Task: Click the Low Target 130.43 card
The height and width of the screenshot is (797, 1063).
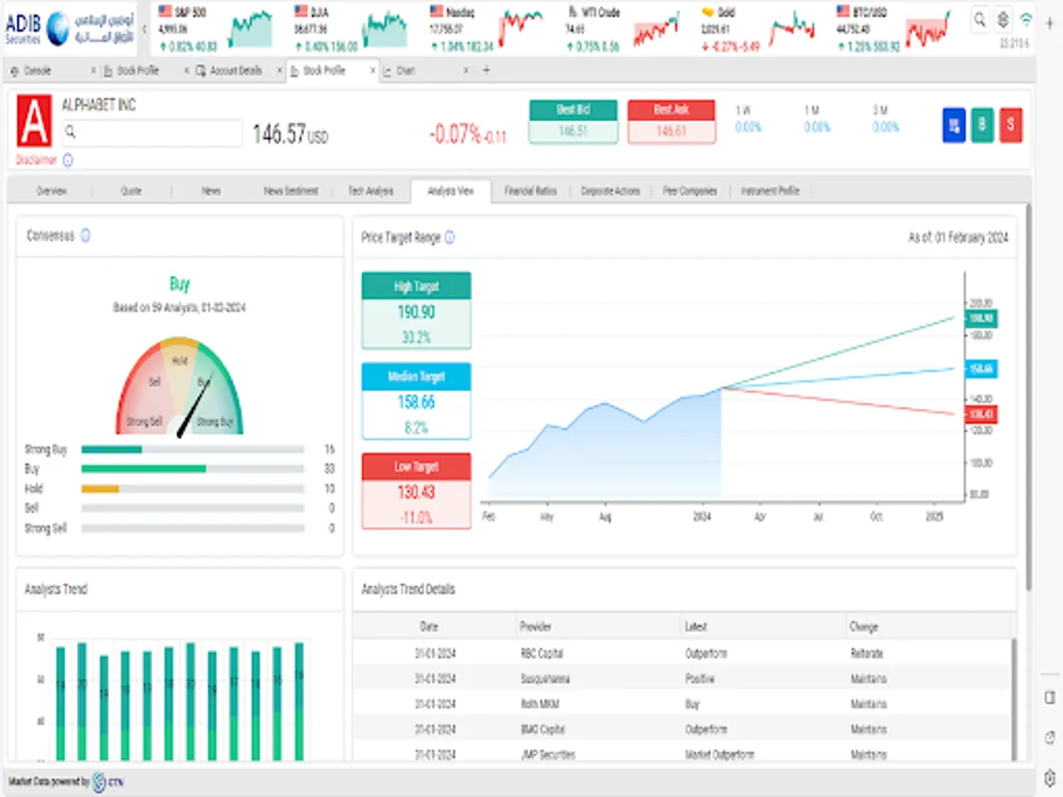Action: click(x=416, y=491)
